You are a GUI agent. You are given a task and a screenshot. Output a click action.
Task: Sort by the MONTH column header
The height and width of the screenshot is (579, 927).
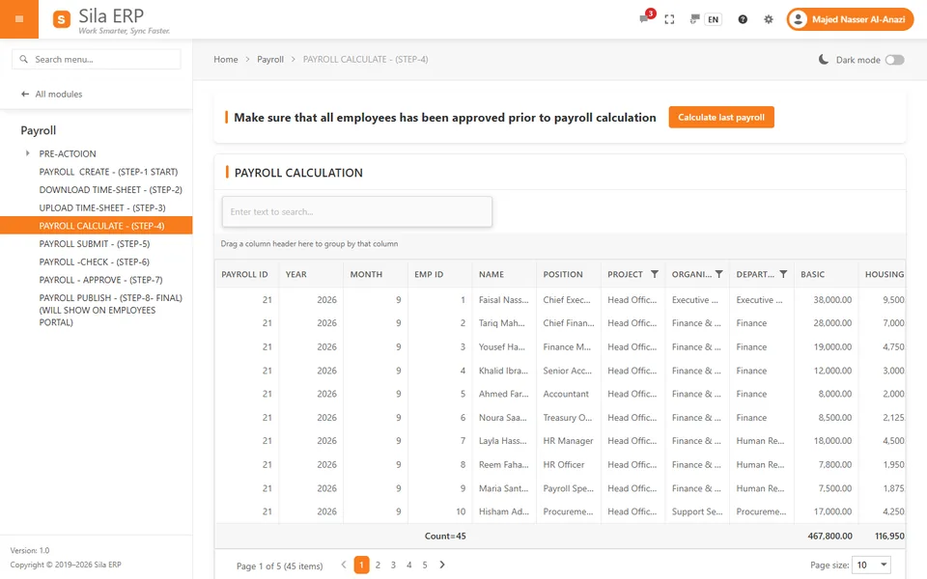pyautogui.click(x=376, y=274)
